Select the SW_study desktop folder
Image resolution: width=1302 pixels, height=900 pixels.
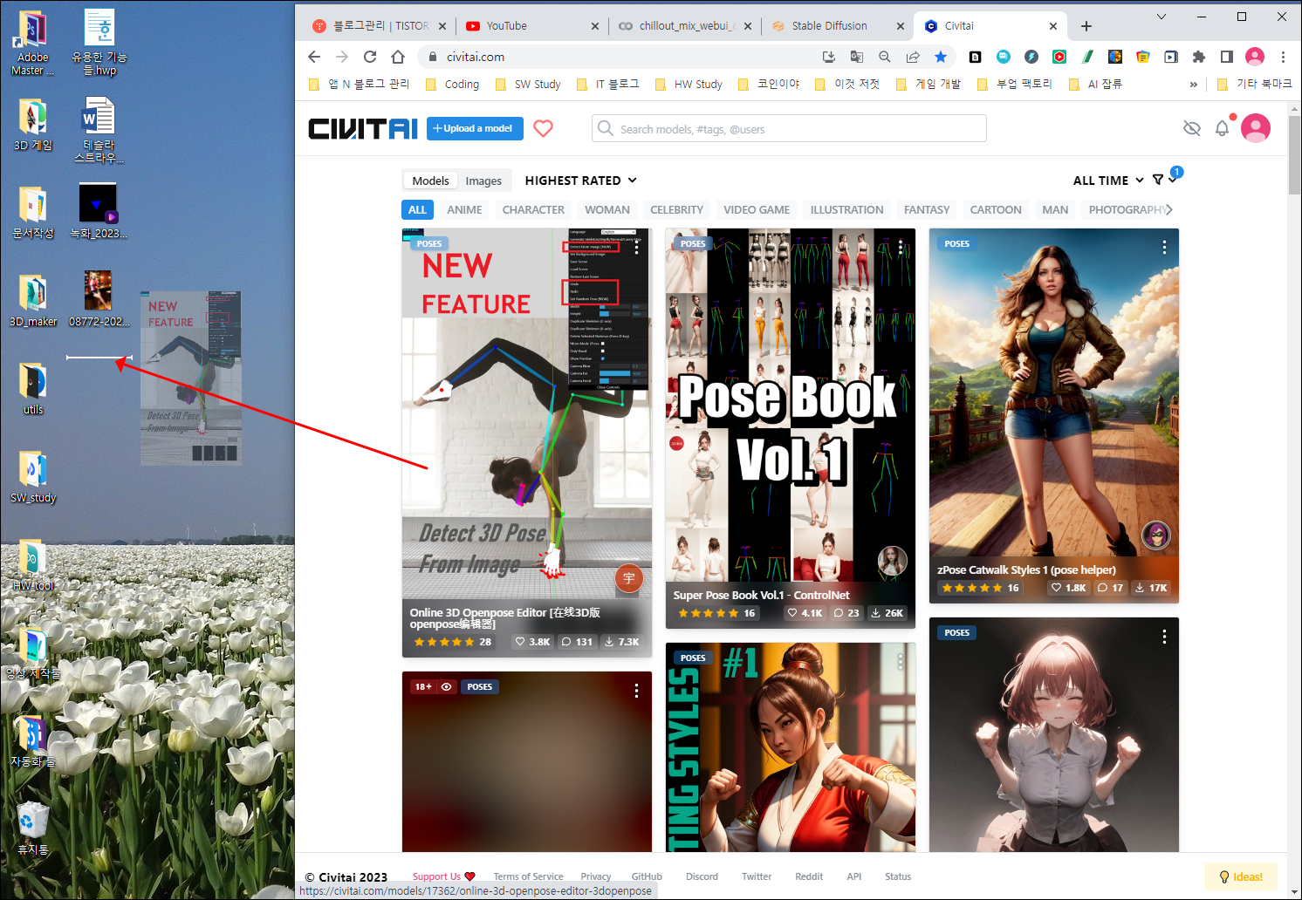pyautogui.click(x=32, y=478)
